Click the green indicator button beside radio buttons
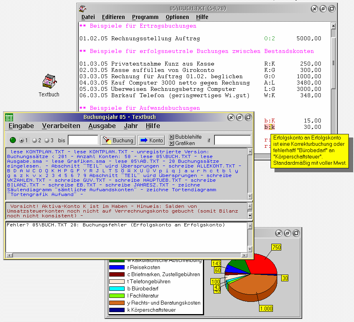Viewport: 354px width, 322px height. [12, 139]
